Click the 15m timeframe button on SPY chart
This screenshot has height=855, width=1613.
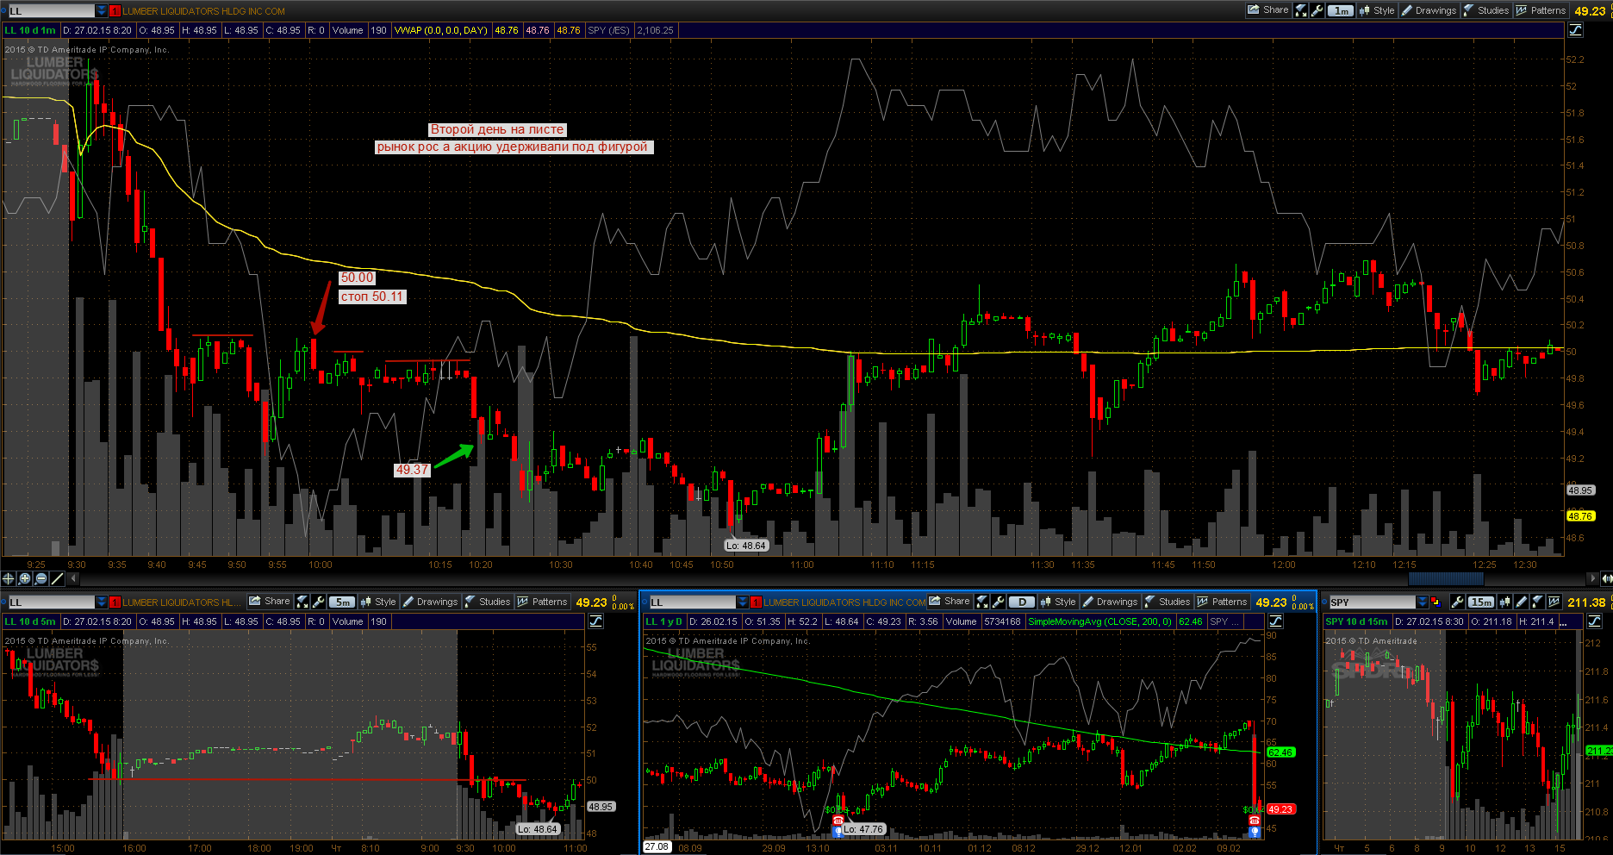coord(1481,602)
